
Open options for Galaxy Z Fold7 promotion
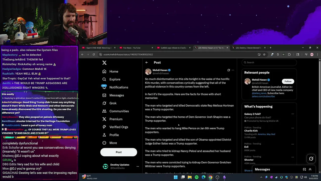coord(292,114)
